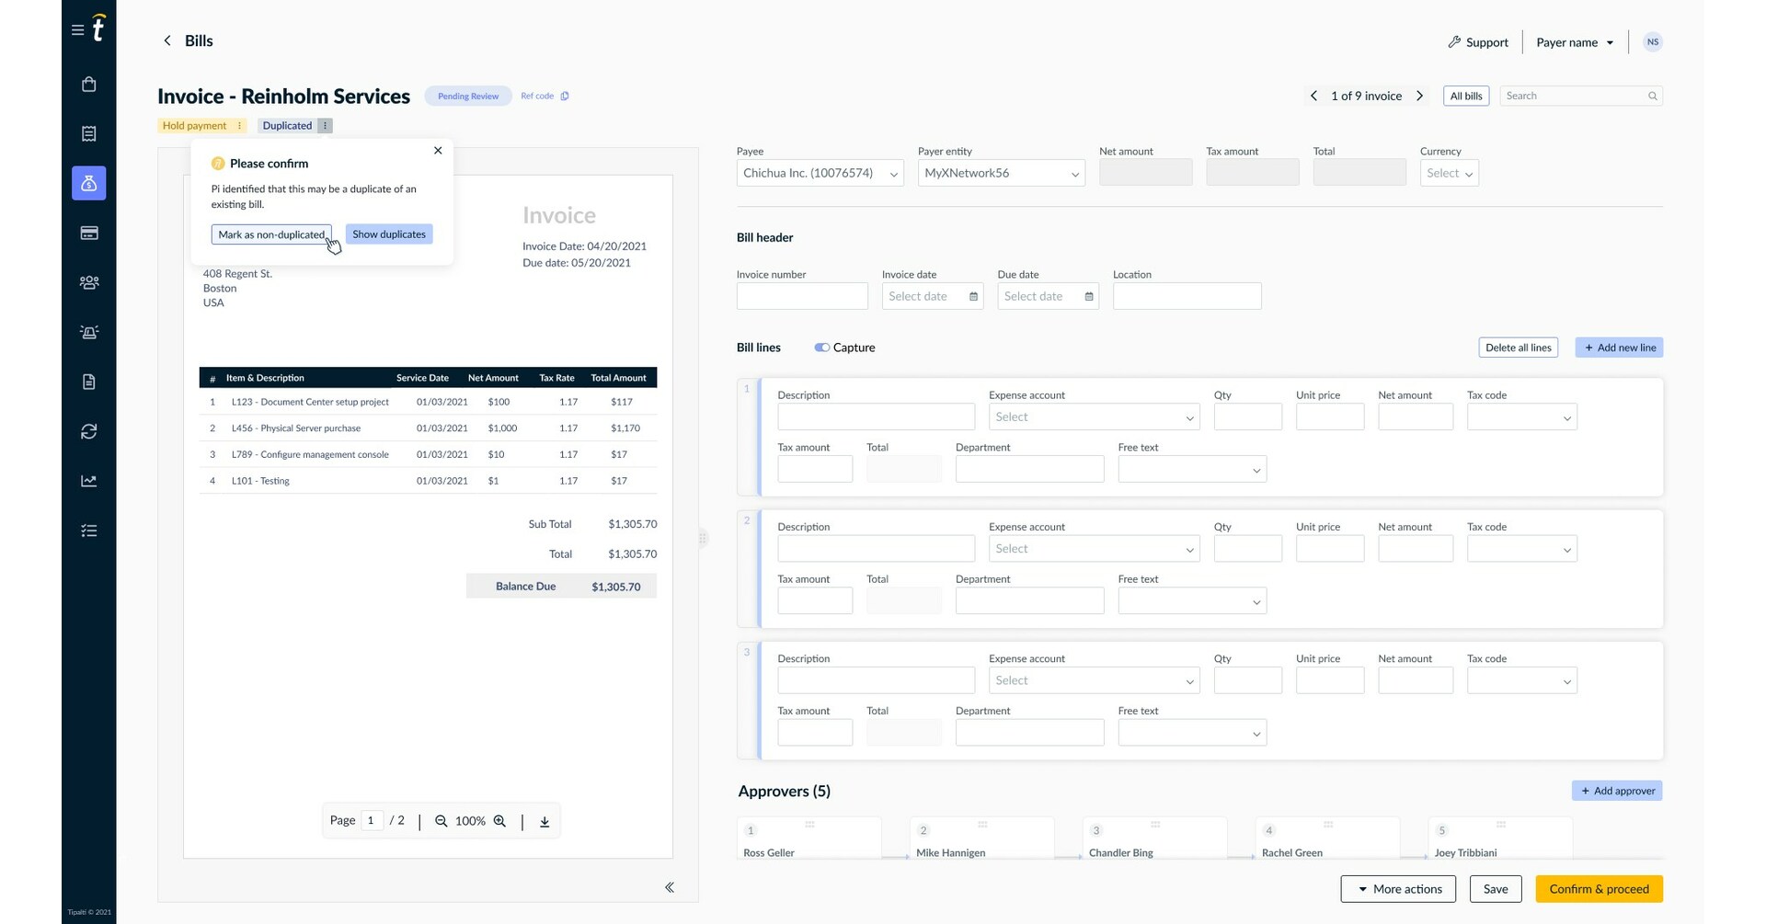The image size is (1766, 924).
Task: Collapse the invoice preview panel via double-chevron
Action: 670,887
